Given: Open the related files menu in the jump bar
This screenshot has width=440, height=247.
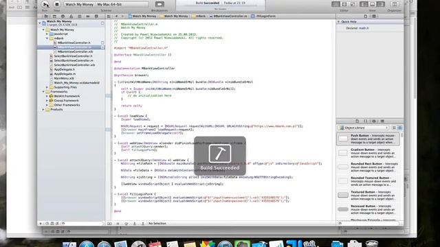Looking at the screenshot, I should [x=109, y=16].
